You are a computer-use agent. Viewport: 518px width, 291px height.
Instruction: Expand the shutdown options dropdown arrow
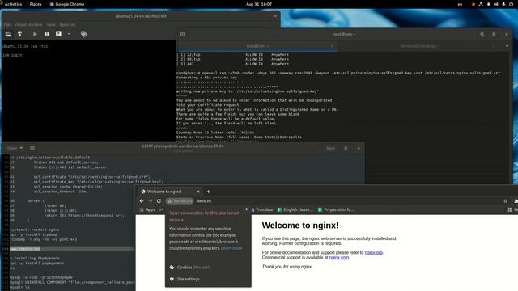(69, 34)
